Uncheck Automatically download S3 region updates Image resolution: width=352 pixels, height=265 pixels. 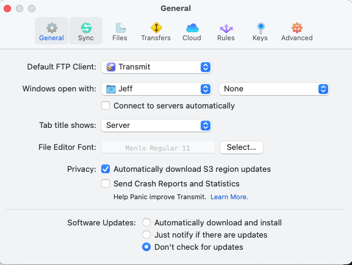point(106,169)
